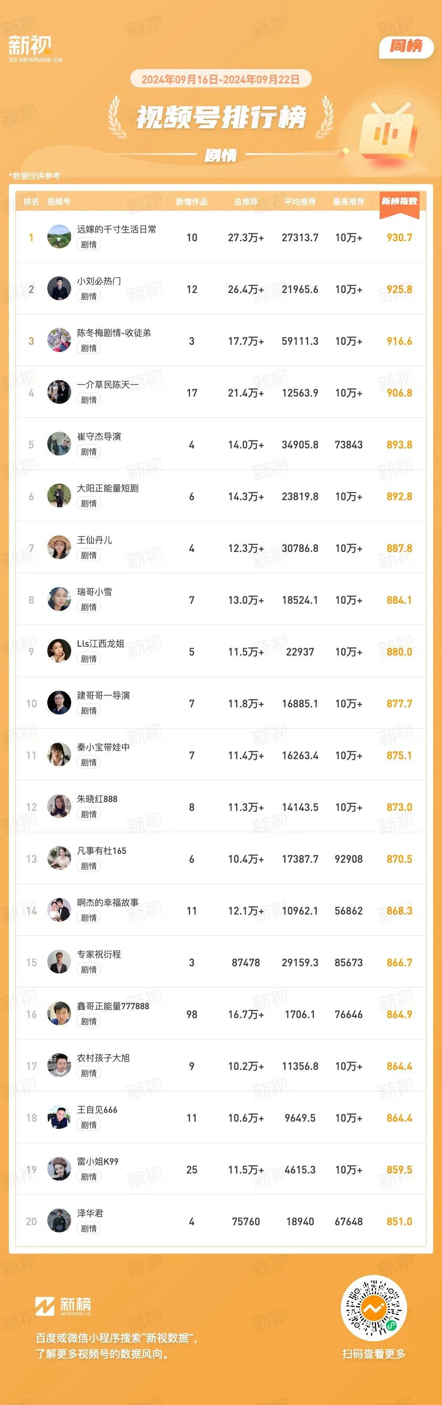
Task: Click the 周榜 badge
Action: click(406, 46)
